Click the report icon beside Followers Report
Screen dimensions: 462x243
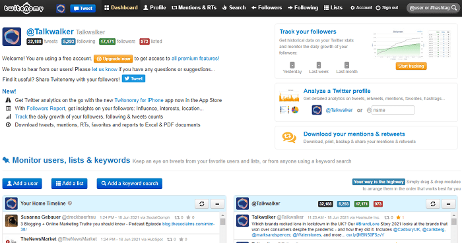point(8,109)
